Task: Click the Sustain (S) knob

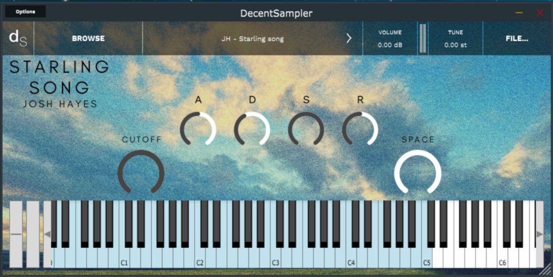Action: [x=306, y=129]
